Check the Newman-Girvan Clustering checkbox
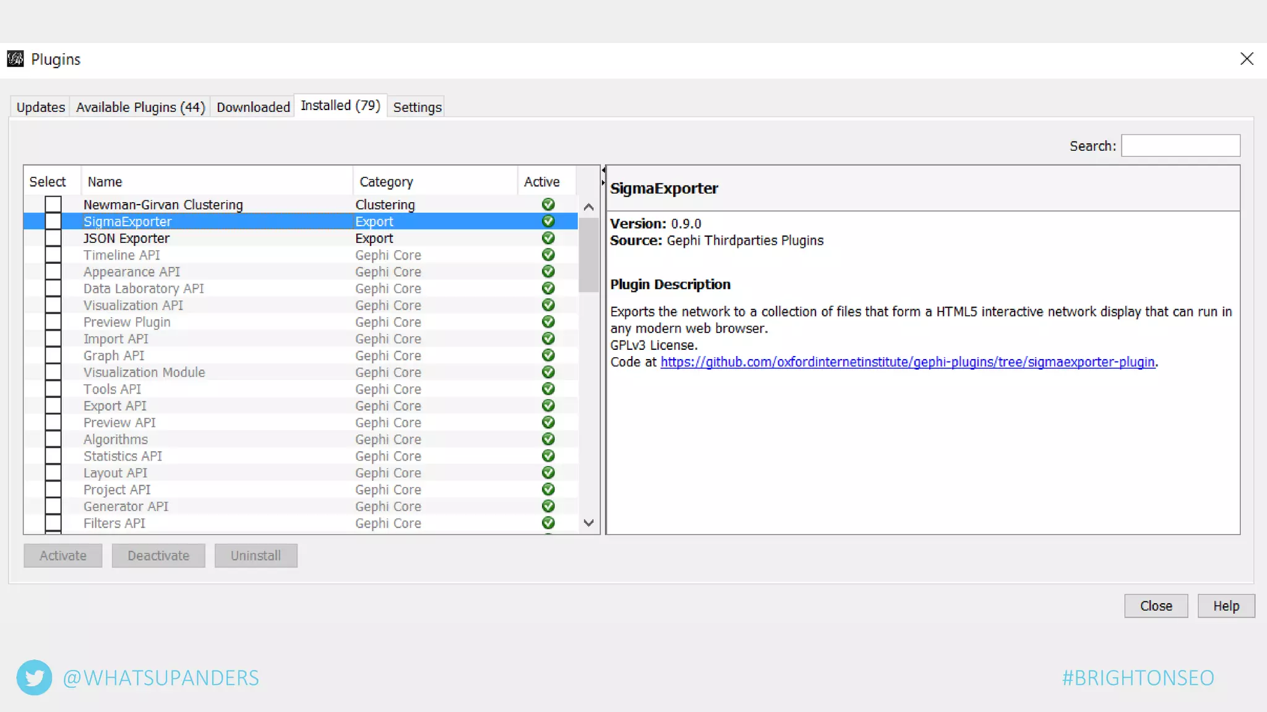 click(x=53, y=205)
